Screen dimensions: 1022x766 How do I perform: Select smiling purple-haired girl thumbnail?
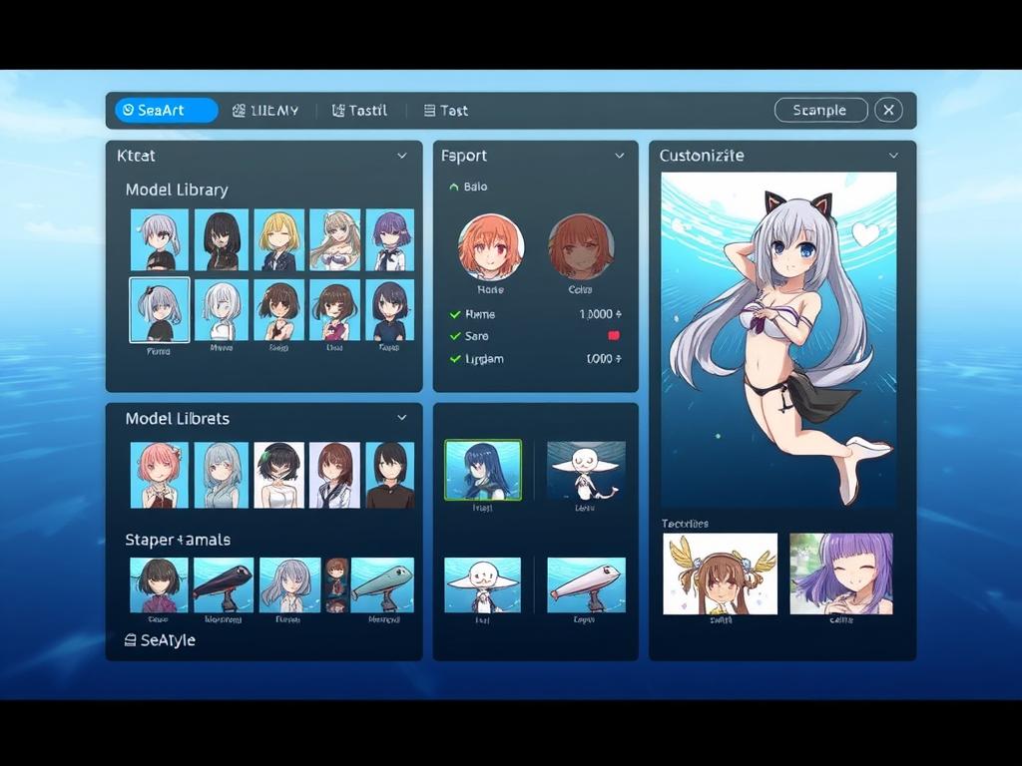841,574
